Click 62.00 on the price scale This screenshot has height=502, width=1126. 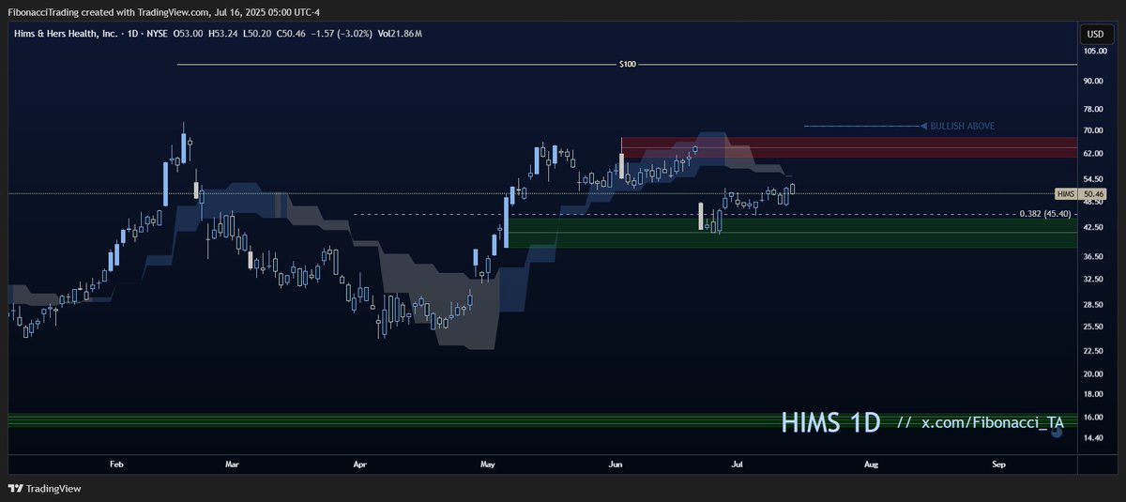pos(1092,153)
